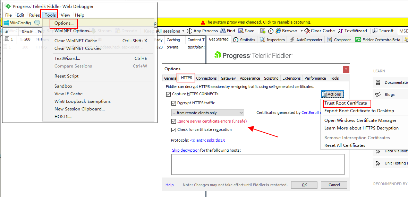Screen dimensions: 408x197
Task: Open the View menu
Action: tap(65, 15)
